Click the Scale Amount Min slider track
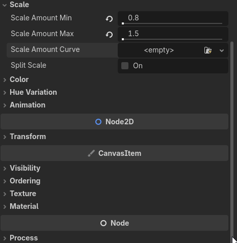 [x=172, y=23]
